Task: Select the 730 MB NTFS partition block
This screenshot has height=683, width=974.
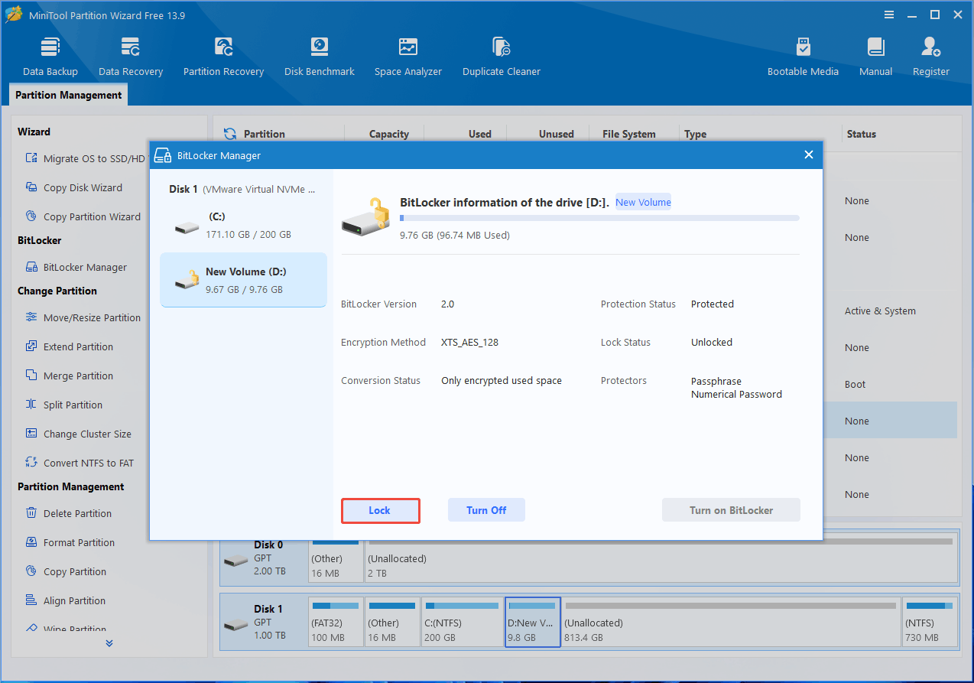Action: pyautogui.click(x=930, y=622)
